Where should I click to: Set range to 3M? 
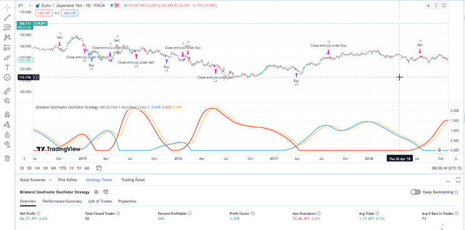pyautogui.click(x=45, y=168)
